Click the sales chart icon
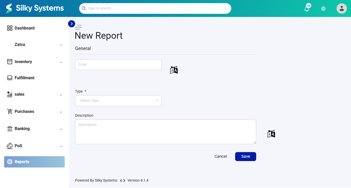Image resolution: width=351 pixels, height=188 pixels. point(10,94)
